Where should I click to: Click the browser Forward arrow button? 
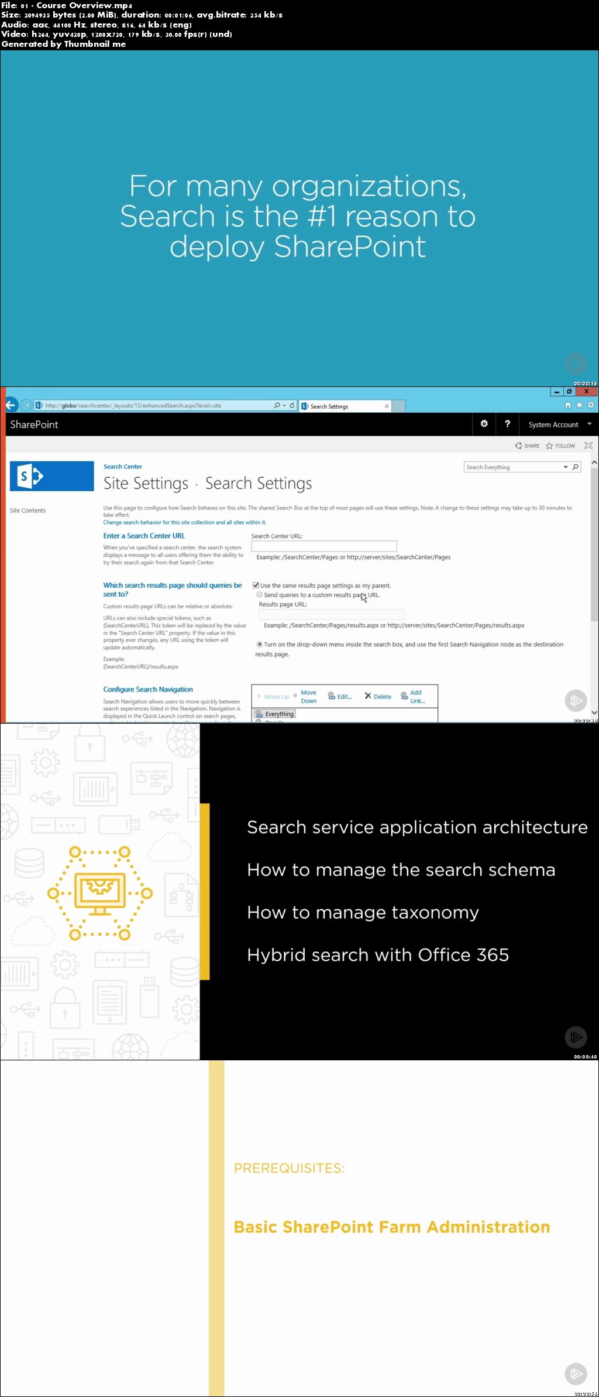[26, 405]
